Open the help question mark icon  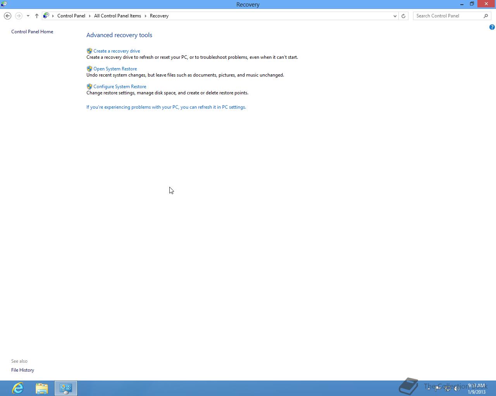click(x=492, y=27)
